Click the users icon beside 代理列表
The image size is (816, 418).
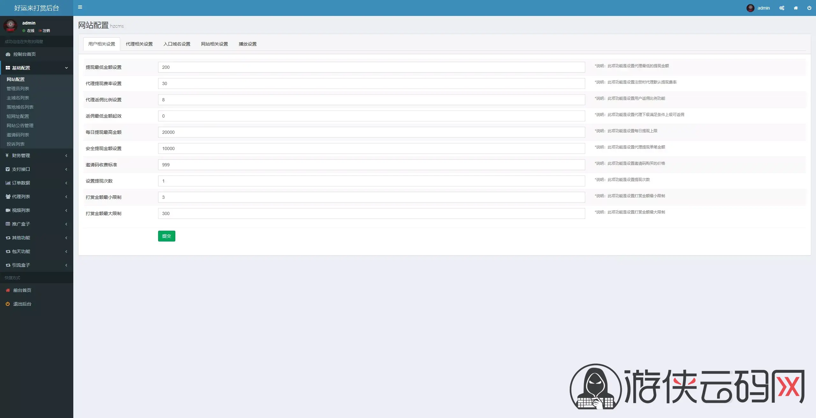click(x=8, y=197)
